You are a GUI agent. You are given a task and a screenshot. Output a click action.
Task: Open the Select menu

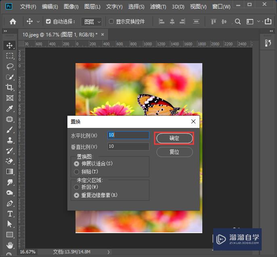pos(136,7)
